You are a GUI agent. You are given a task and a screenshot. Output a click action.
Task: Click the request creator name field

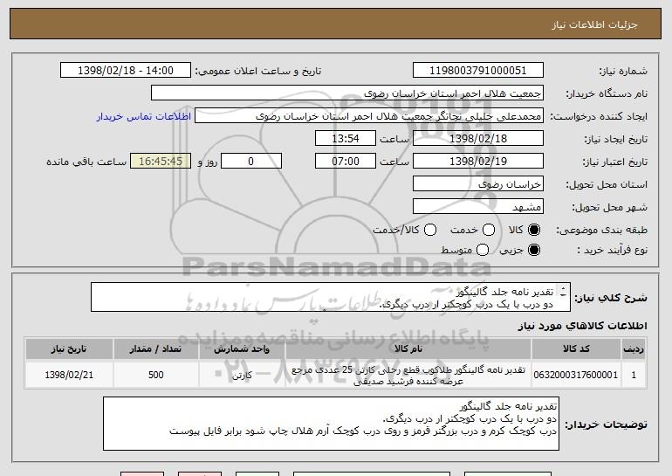click(369, 116)
